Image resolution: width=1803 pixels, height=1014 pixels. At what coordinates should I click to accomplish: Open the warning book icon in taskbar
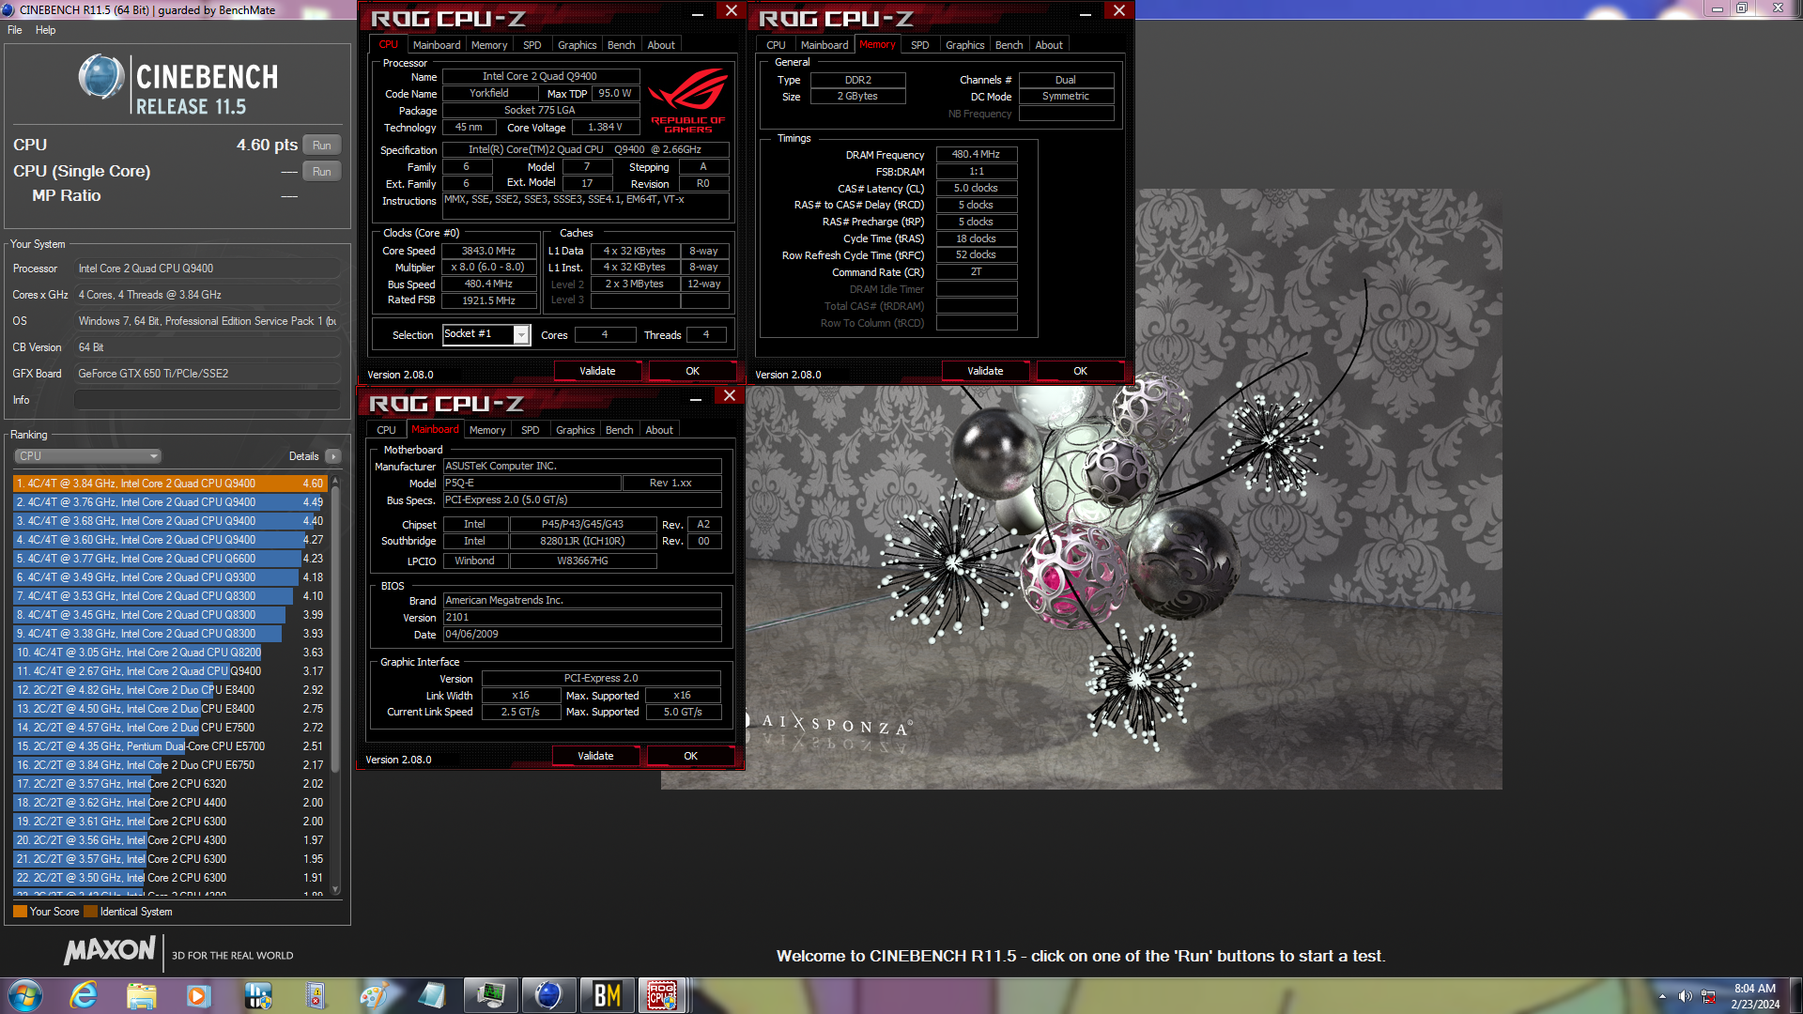(316, 994)
